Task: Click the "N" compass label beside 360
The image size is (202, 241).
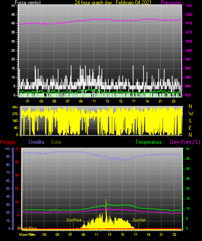Action: coord(190,106)
